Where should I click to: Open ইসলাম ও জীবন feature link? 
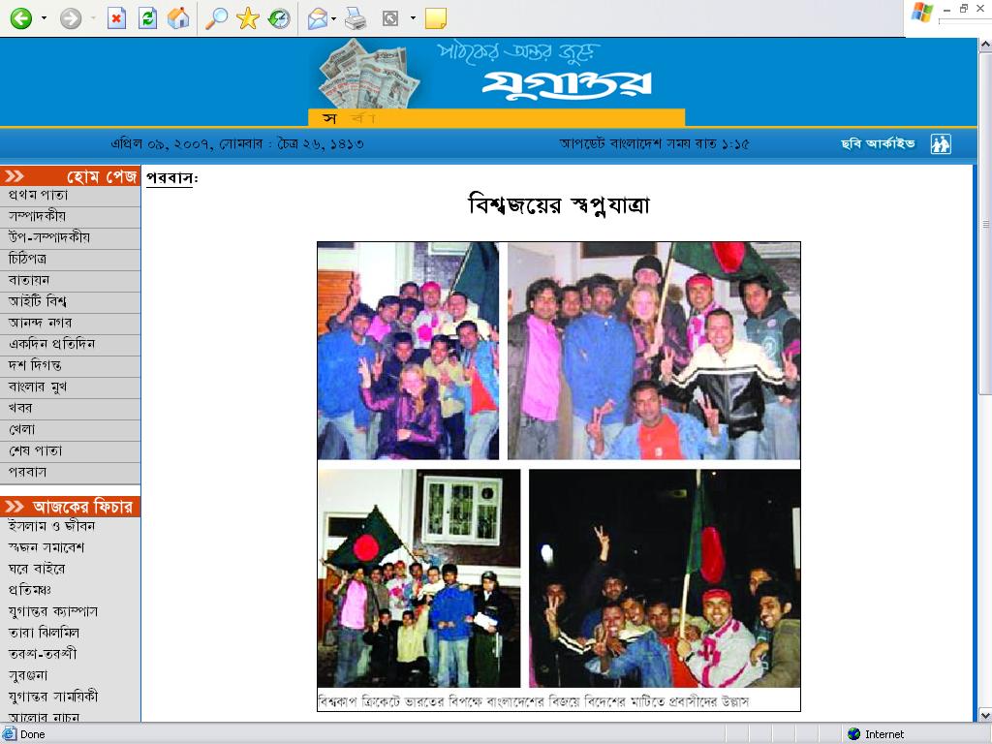(x=51, y=526)
